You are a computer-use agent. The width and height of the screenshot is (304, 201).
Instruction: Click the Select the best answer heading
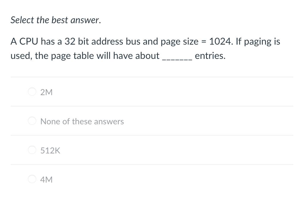tap(56, 20)
